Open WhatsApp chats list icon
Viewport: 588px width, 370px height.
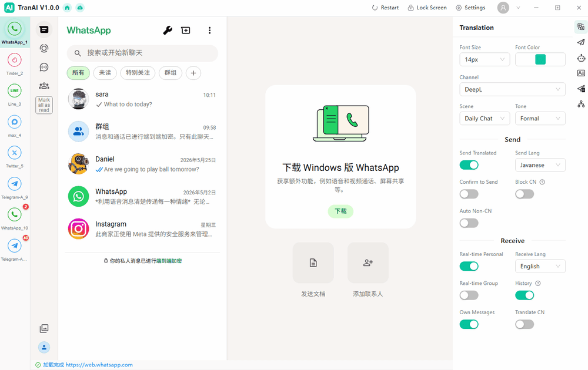click(44, 29)
